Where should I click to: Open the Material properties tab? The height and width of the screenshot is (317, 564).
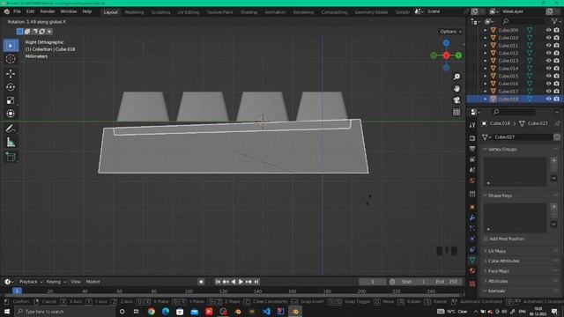coord(472,270)
